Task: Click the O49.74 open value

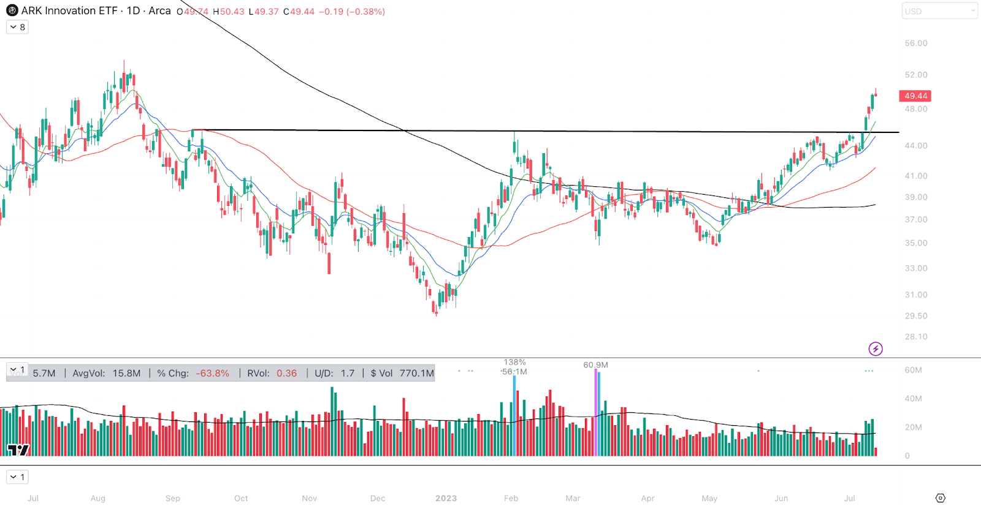Action: (x=193, y=12)
